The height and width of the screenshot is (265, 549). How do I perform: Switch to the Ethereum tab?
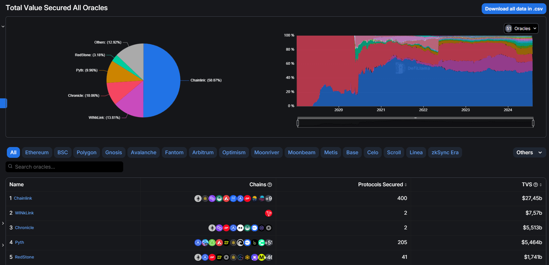coord(37,153)
